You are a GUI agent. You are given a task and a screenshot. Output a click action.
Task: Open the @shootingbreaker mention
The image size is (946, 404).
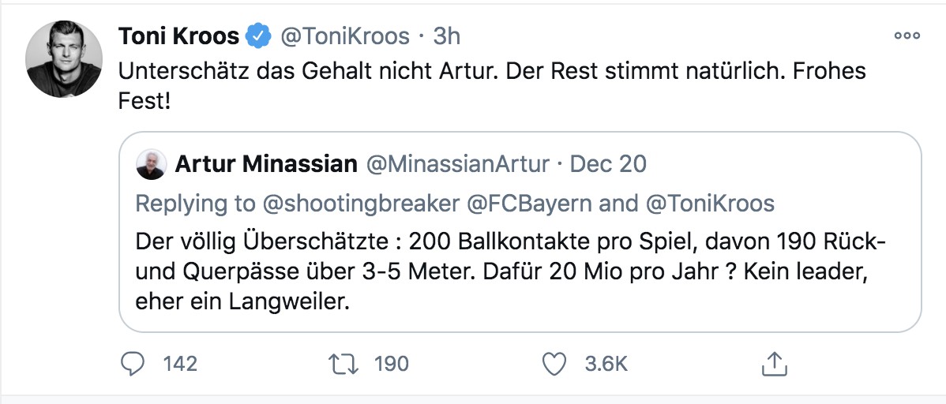(x=360, y=203)
